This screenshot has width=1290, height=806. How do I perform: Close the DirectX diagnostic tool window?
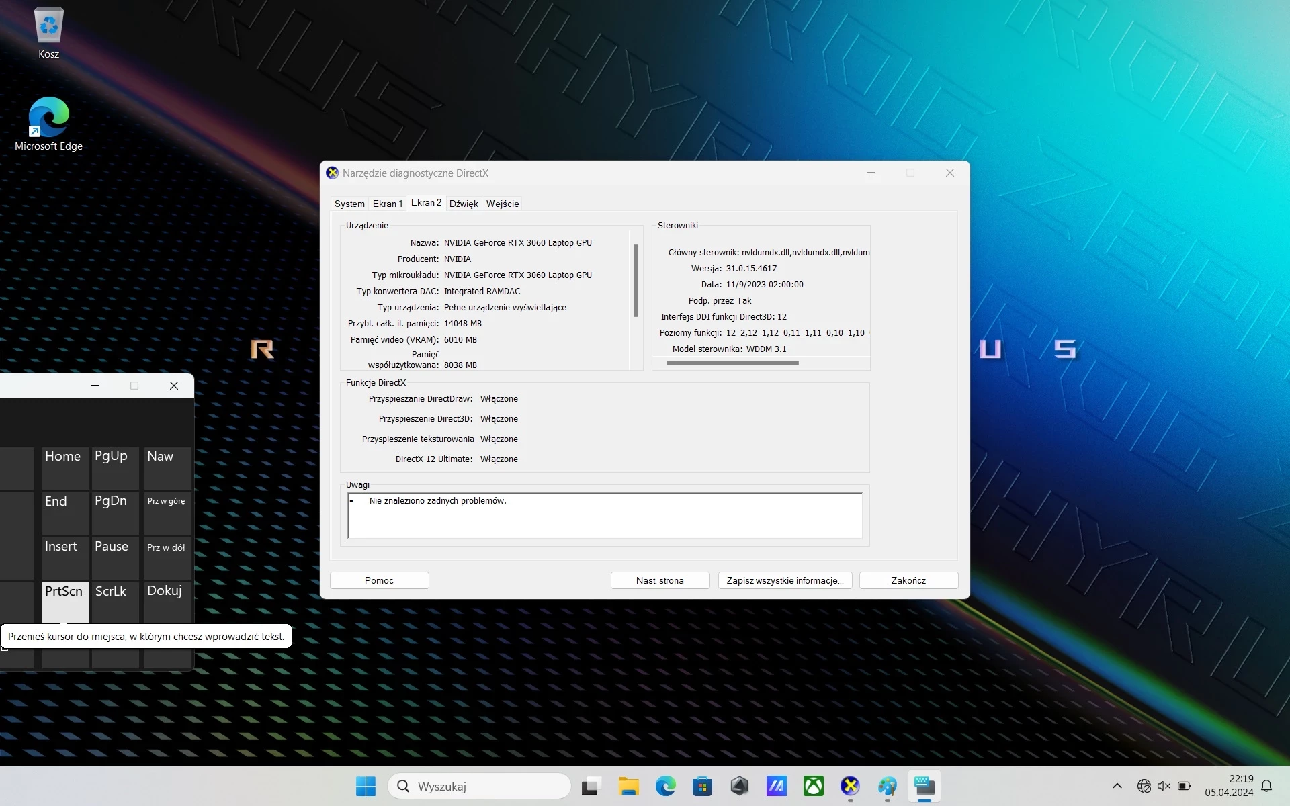coord(950,173)
